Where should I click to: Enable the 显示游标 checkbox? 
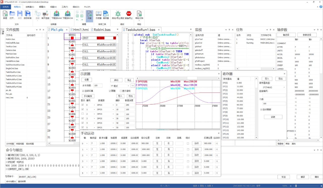point(121,91)
